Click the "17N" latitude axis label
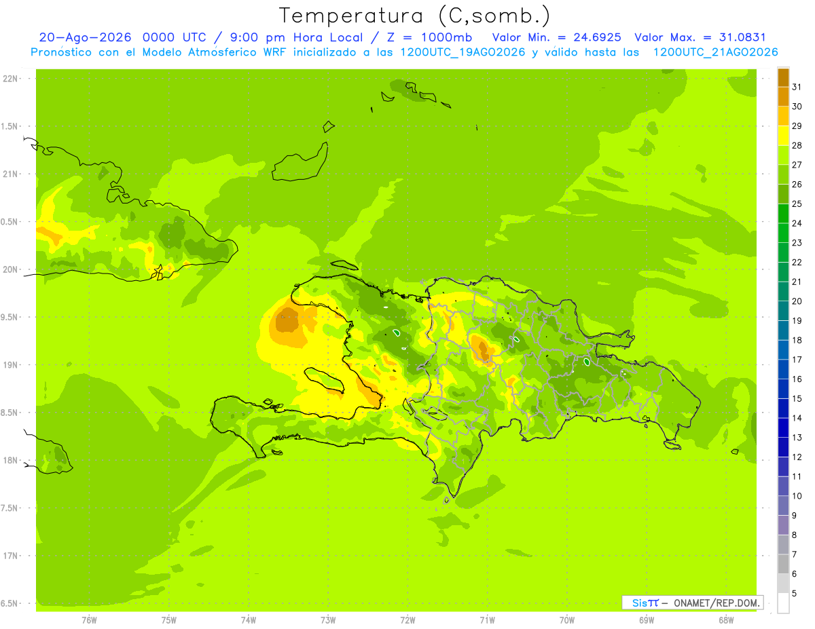Image resolution: width=815 pixels, height=629 pixels. 10,556
